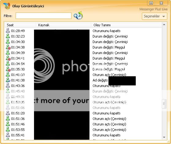Screen dimensions: 171x144
Task: Maximize the Olay Görüntüleyici window
Action: coord(151,3)
